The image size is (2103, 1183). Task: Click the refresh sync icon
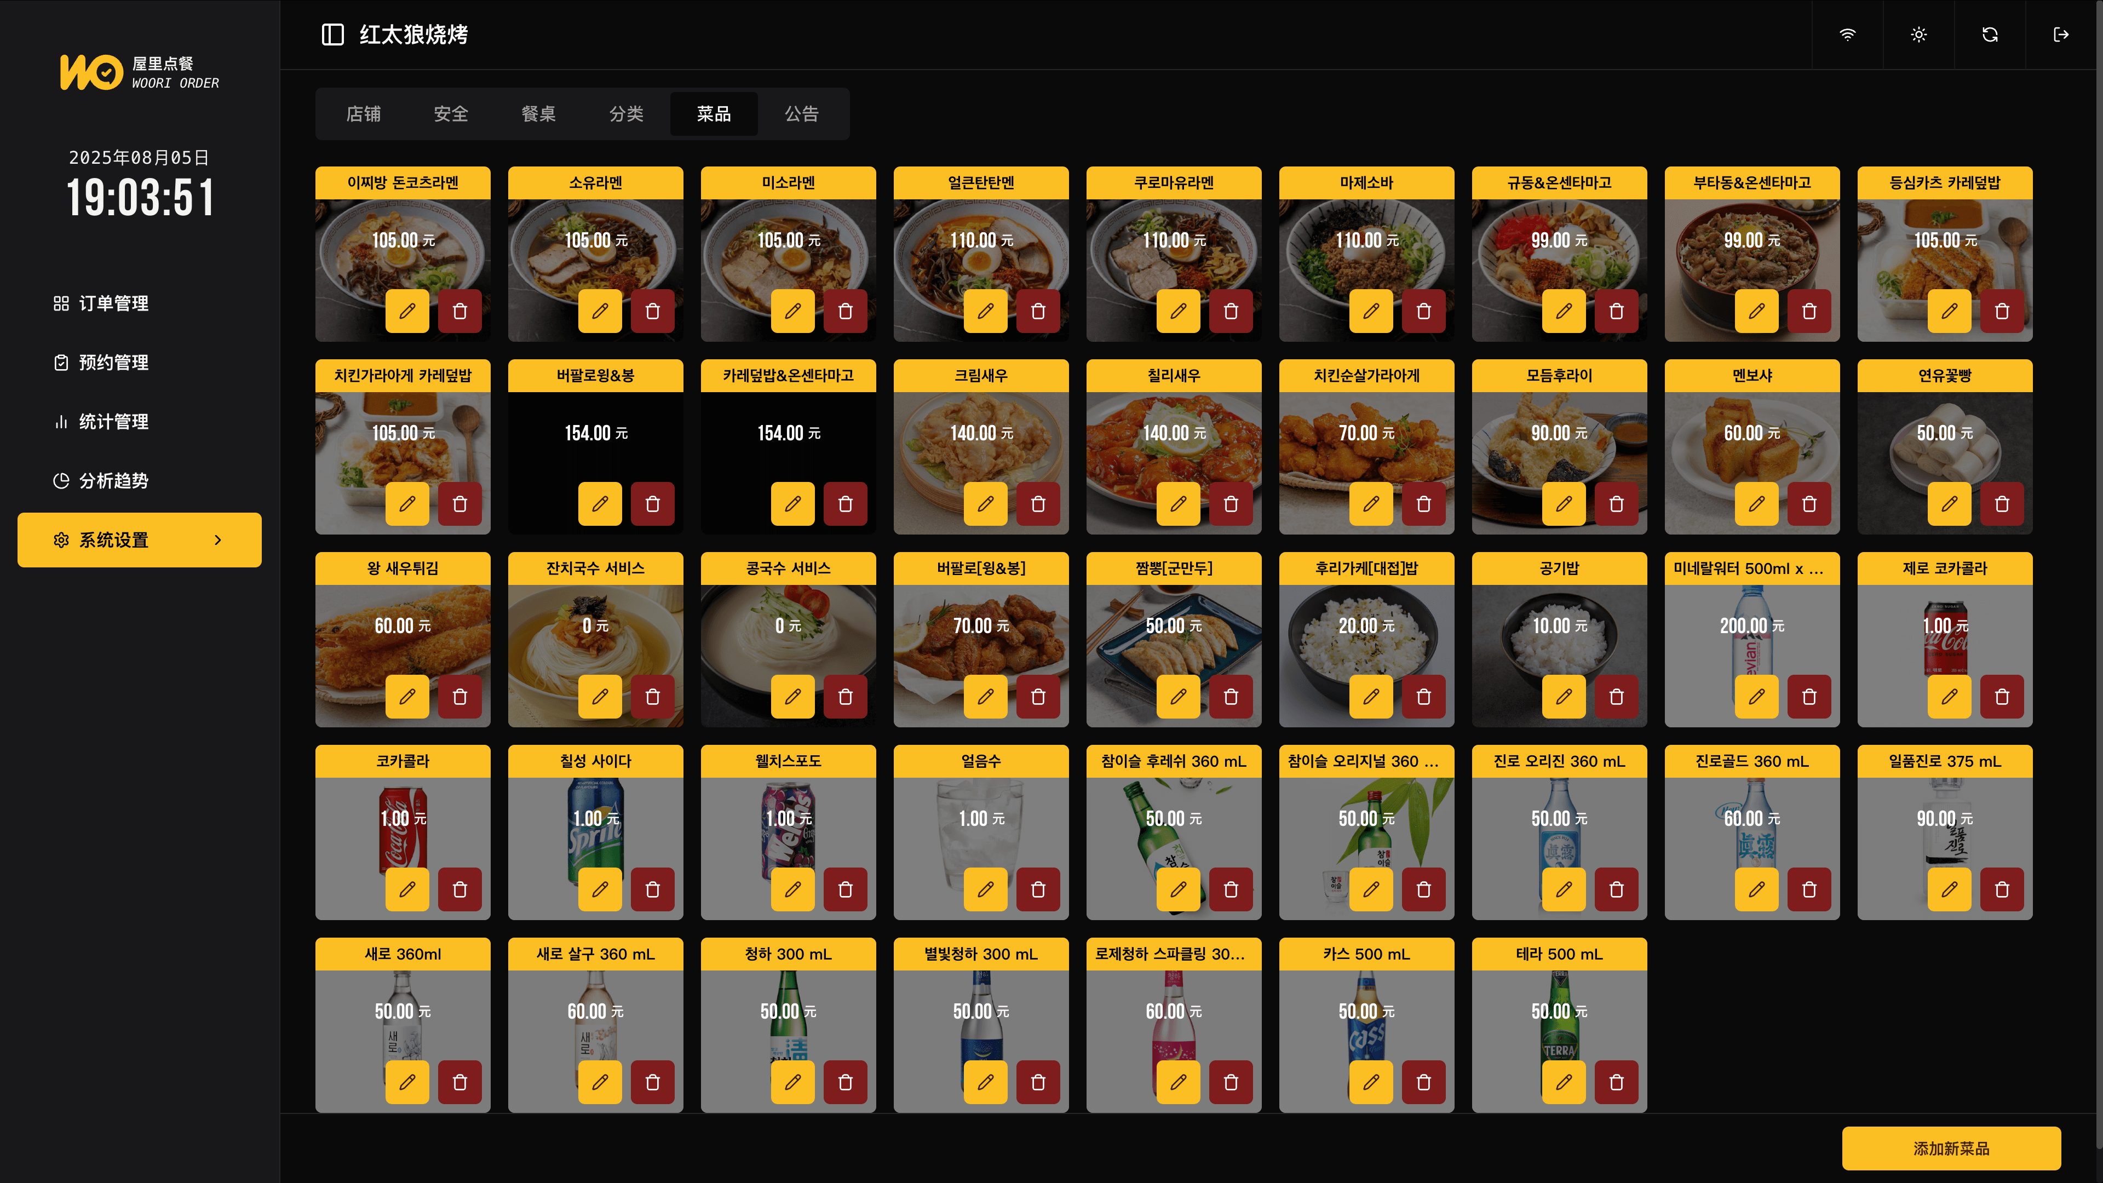click(1990, 35)
